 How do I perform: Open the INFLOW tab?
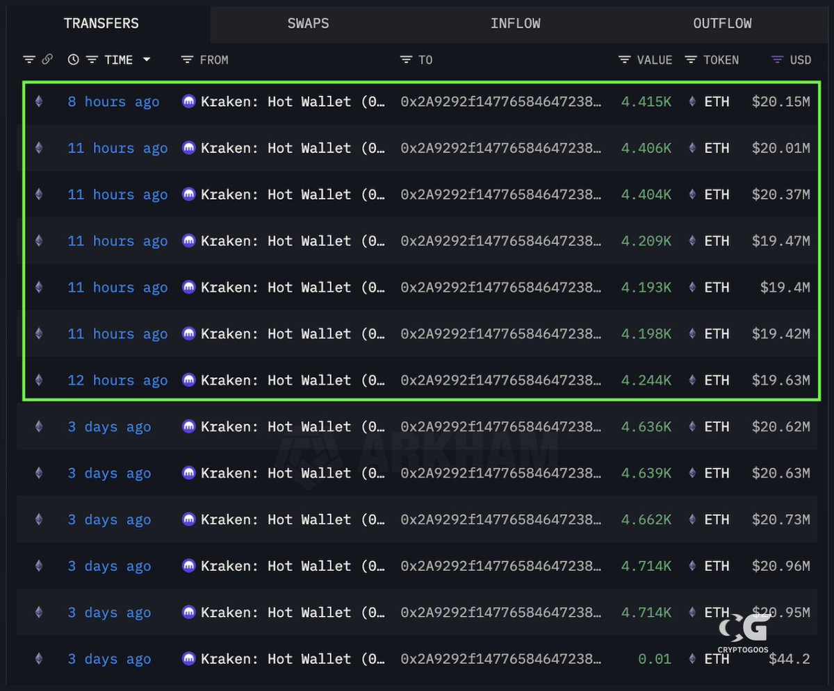(x=515, y=23)
